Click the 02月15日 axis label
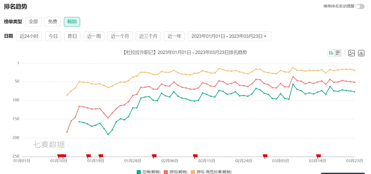 206,161
